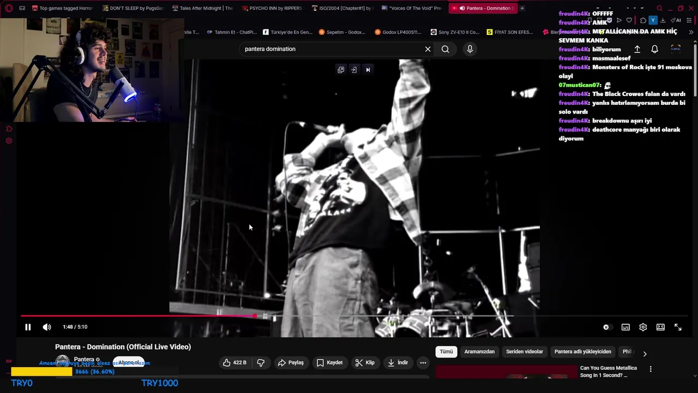The width and height of the screenshot is (698, 393).
Task: Click the skip-next icon above video
Action: point(368,70)
